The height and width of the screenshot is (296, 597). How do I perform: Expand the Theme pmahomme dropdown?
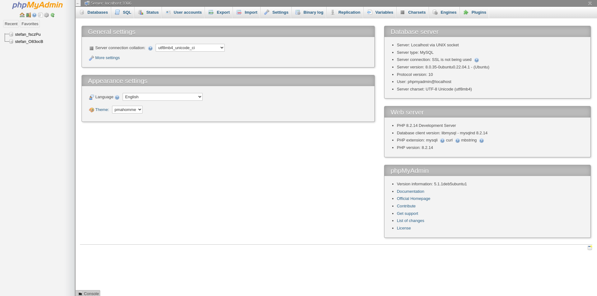[127, 109]
